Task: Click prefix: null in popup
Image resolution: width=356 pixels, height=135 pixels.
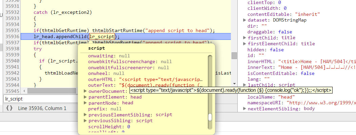Action: pyautogui.click(x=105, y=109)
